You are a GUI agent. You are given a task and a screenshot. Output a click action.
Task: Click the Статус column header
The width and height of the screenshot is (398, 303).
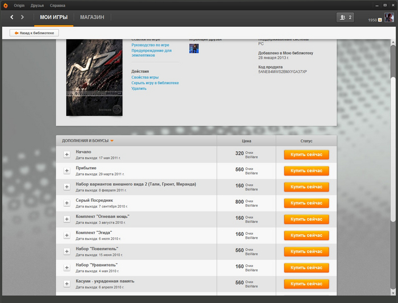pyautogui.click(x=306, y=141)
